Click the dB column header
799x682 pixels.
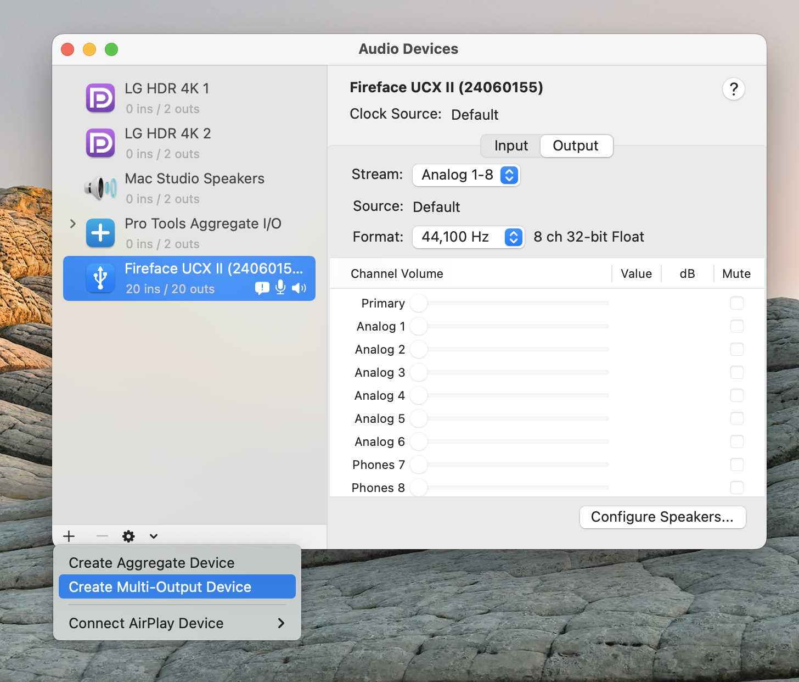point(687,273)
